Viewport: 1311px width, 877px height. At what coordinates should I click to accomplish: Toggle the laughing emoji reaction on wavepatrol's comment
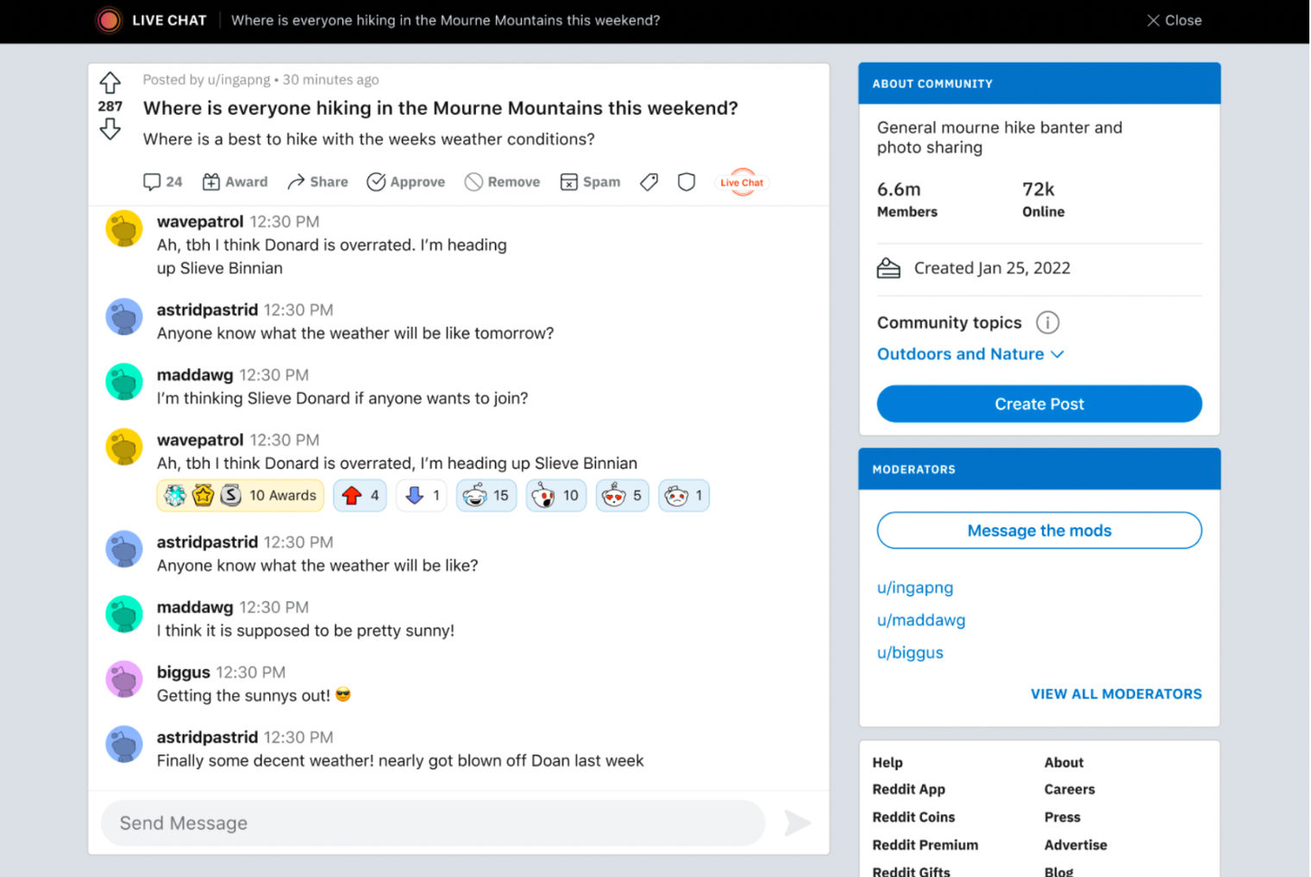[486, 495]
